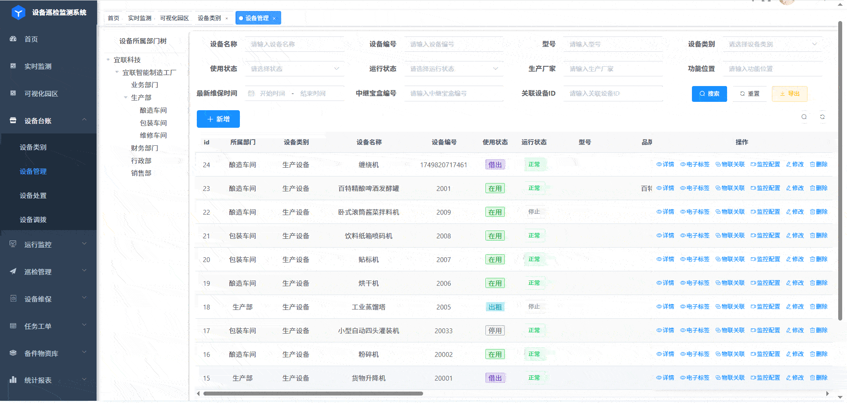The image size is (847, 403).
Task: Open 详情 for row id 24
Action: pos(665,164)
